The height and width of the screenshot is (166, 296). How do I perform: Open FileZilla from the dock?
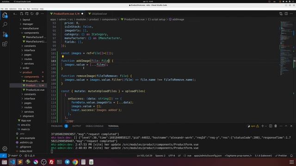pyautogui.click(x=51, y=162)
